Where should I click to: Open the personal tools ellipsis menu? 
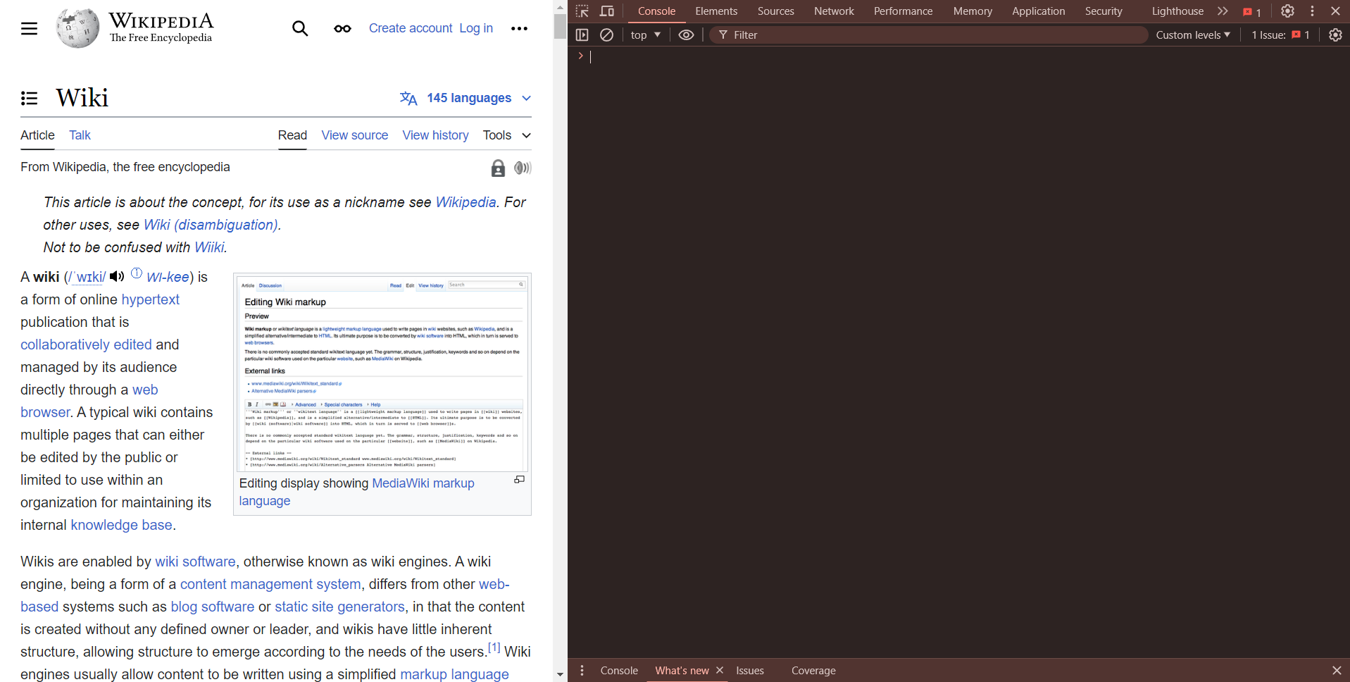519,28
